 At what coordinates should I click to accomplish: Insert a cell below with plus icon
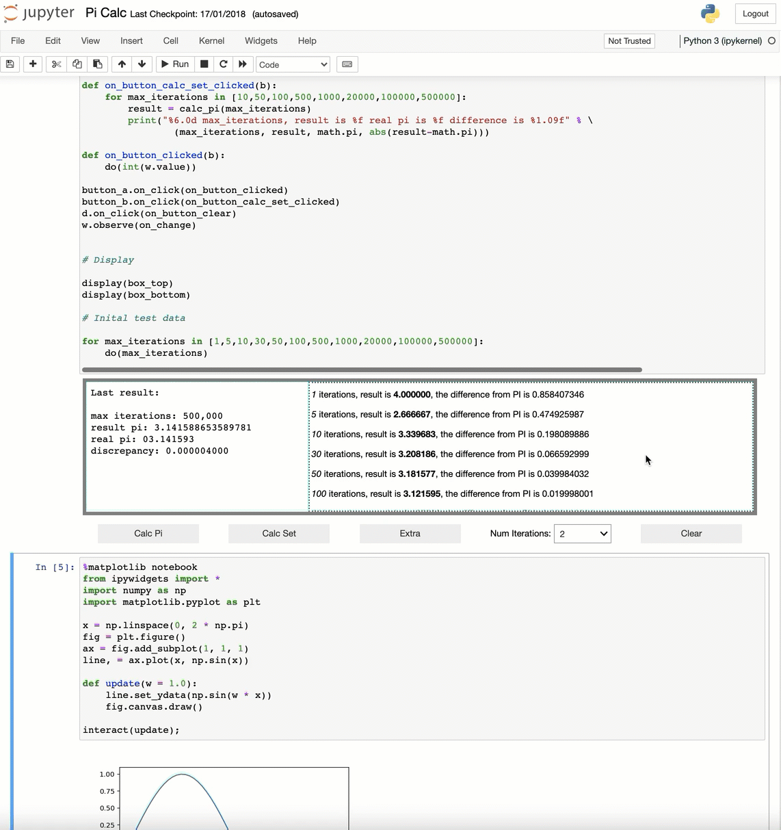coord(33,64)
